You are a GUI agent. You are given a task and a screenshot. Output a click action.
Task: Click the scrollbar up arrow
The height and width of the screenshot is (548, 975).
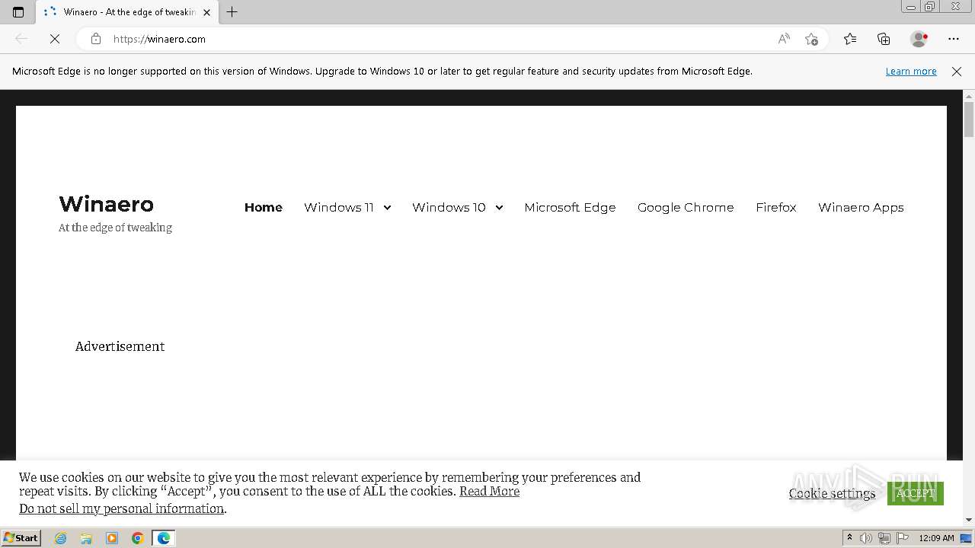point(969,96)
